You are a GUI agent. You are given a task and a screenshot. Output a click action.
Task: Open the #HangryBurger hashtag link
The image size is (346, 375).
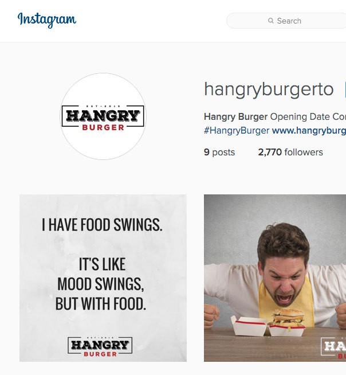(237, 131)
